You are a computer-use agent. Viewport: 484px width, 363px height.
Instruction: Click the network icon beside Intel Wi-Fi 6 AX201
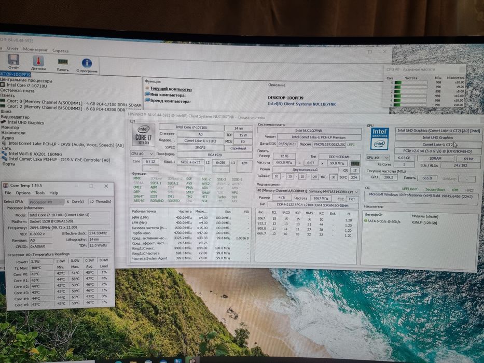point(4,153)
